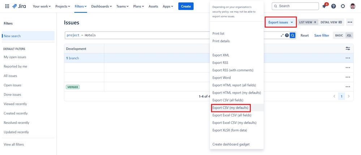Switch the search mode to Basic
This screenshot has height=155, width=361.
(339, 35)
